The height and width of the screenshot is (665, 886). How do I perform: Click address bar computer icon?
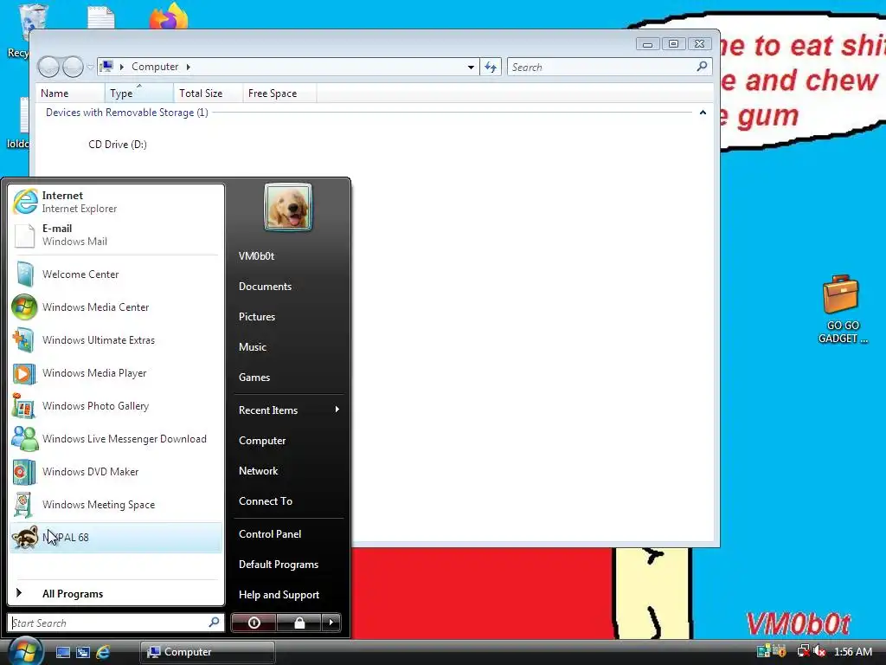106,66
